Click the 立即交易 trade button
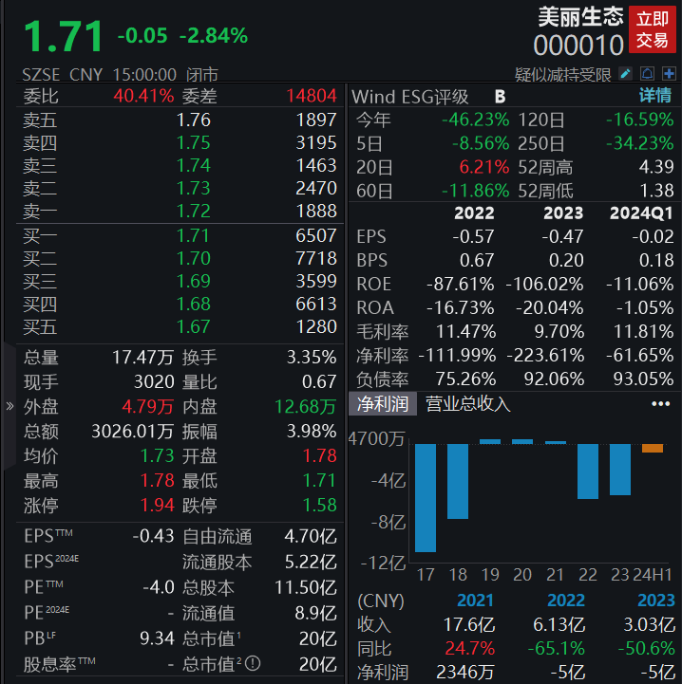The image size is (682, 684). pyautogui.click(x=652, y=29)
